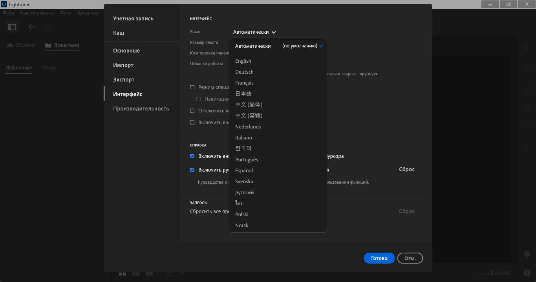Enable the 'Режим спец' checkbox
The height and width of the screenshot is (282, 536).
coord(192,87)
